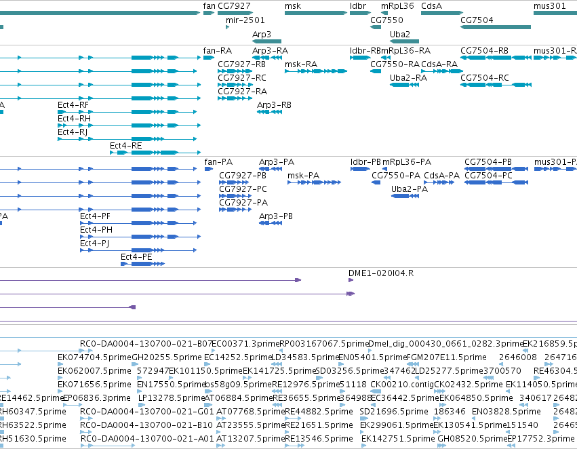Image resolution: width=577 pixels, height=449 pixels.
Task: Select the Uba2 gene label
Action: click(x=400, y=34)
